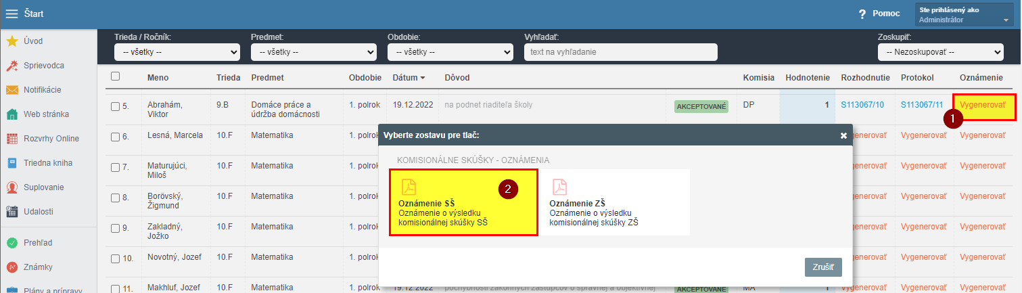The image size is (1022, 293).
Task: Click the PDF icon of Oznámenie SŠ
Action: coord(408,187)
